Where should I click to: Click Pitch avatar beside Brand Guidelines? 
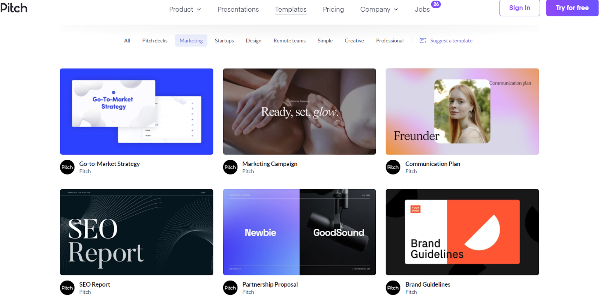coord(393,288)
